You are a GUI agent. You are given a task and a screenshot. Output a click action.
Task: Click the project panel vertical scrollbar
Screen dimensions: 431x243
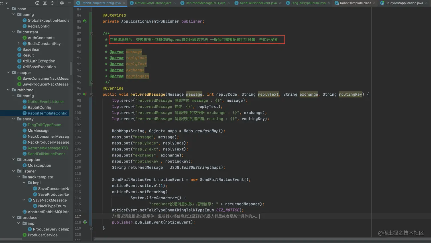click(x=71, y=69)
